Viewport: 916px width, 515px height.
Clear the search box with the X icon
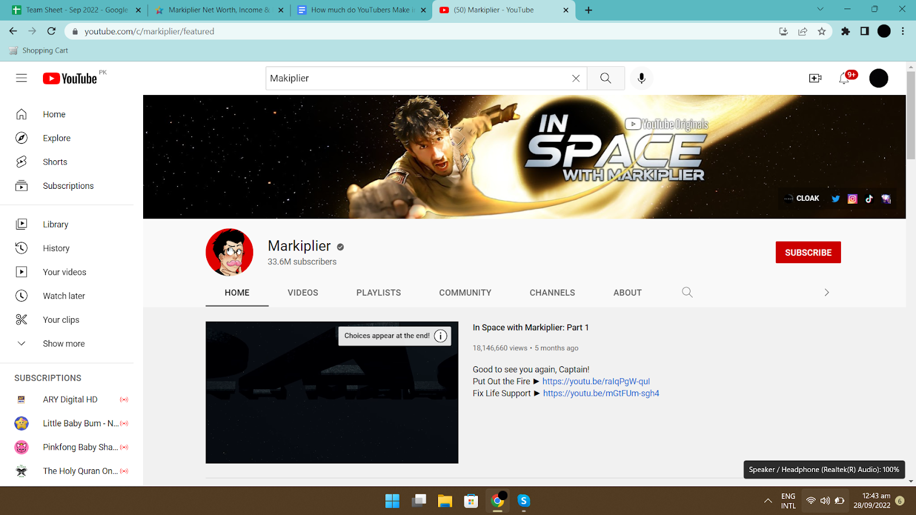pos(576,78)
